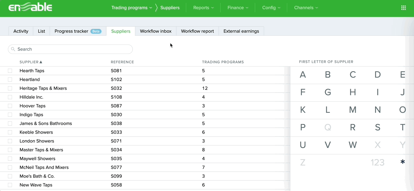This screenshot has width=414, height=191.
Task: Tick the checkbox for Hearth Taps
Action: (x=10, y=71)
